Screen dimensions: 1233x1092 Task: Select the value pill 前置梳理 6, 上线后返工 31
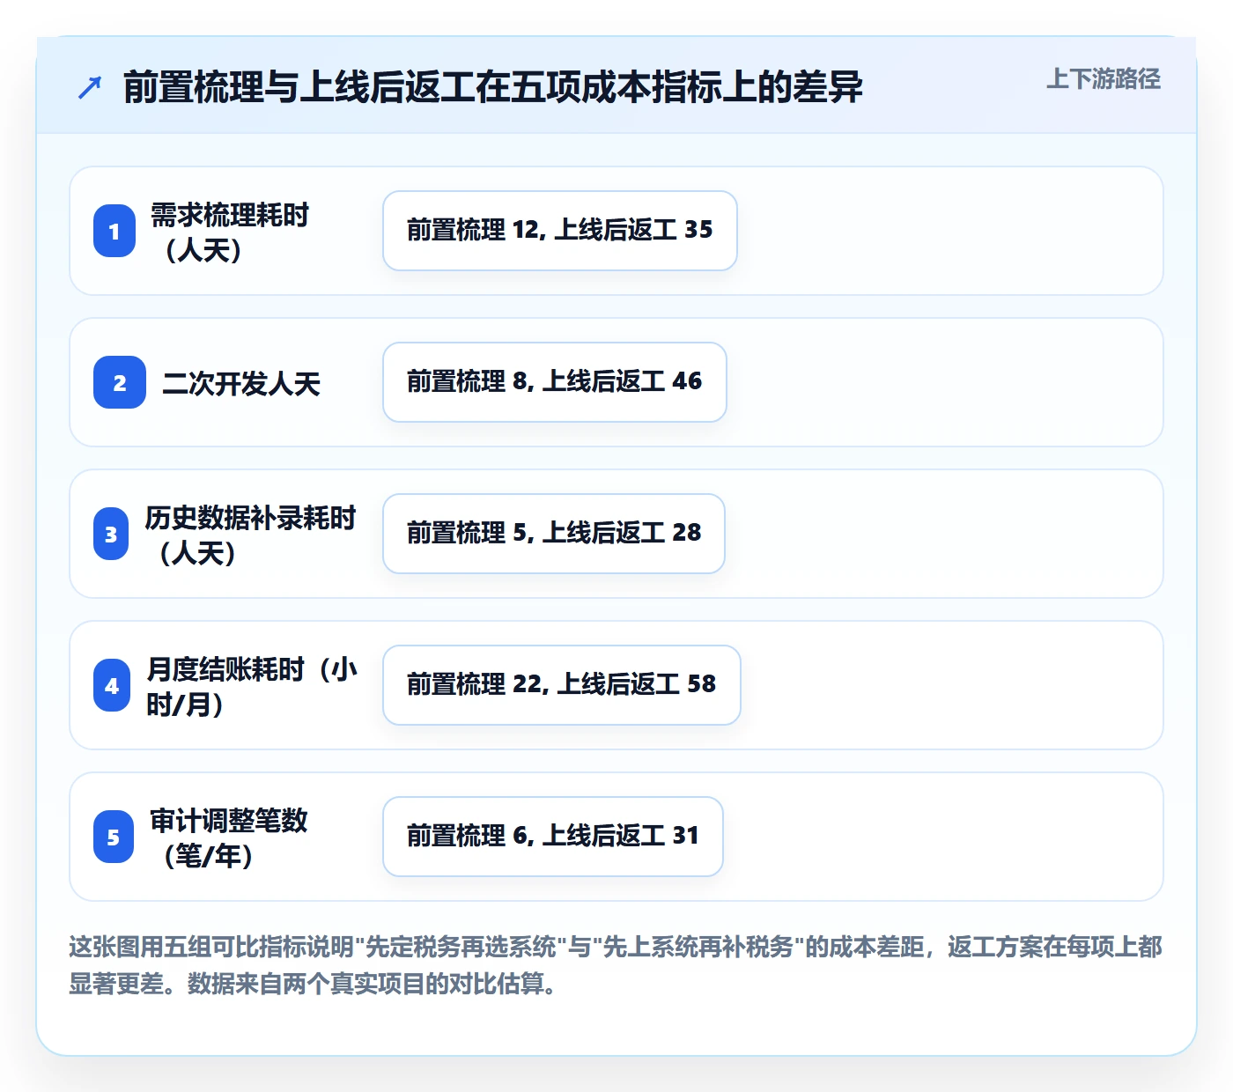(553, 837)
